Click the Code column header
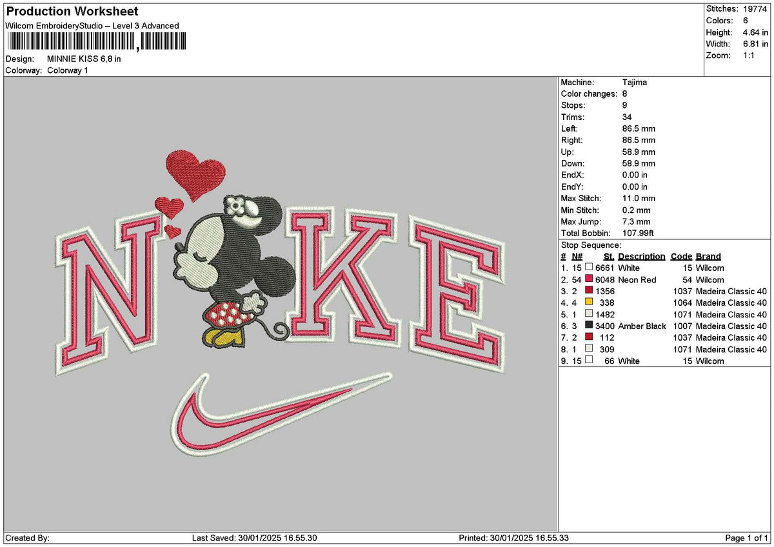 (681, 257)
